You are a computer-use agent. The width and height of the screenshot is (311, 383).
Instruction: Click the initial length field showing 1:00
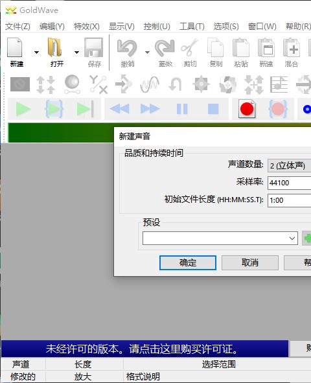tap(289, 200)
